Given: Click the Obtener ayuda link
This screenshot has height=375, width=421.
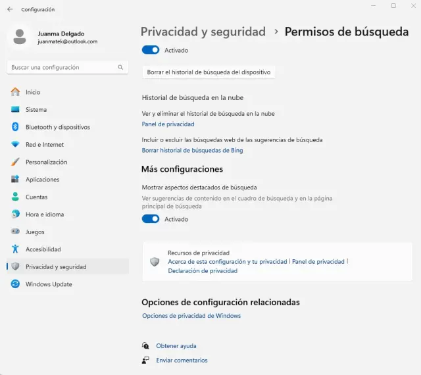Looking at the screenshot, I should (x=176, y=346).
